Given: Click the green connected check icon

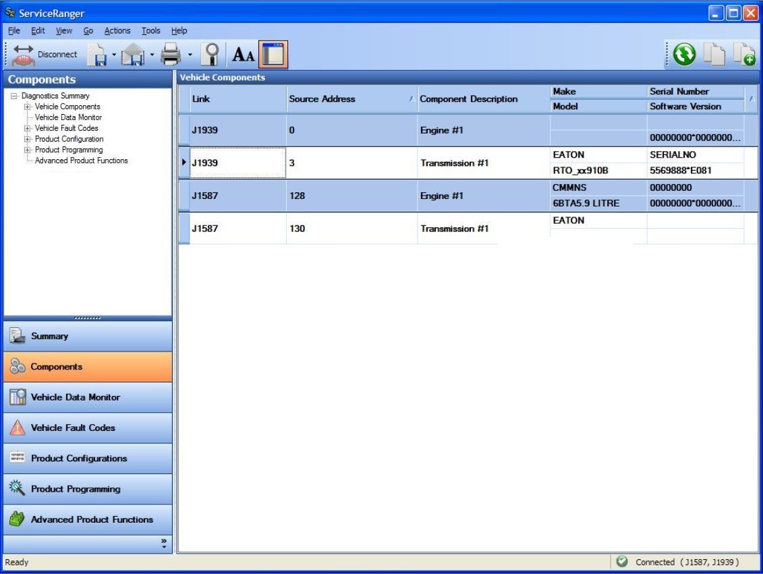Looking at the screenshot, I should pyautogui.click(x=622, y=561).
